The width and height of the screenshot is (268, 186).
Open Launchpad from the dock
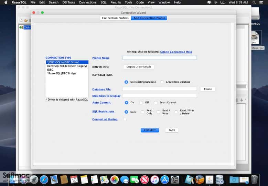34,180
